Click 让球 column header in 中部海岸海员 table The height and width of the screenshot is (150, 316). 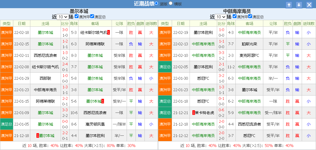pyautogui.click(x=273, y=23)
